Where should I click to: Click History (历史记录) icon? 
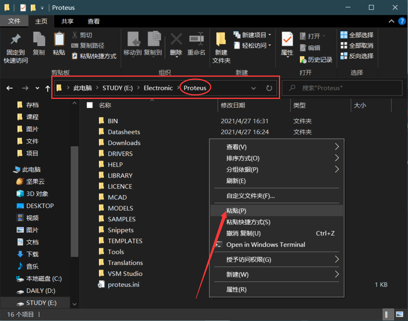coord(303,60)
